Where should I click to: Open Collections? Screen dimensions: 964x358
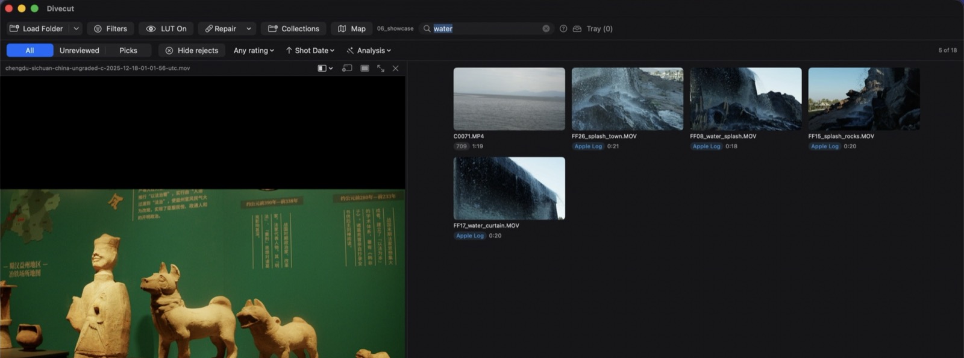click(x=293, y=28)
